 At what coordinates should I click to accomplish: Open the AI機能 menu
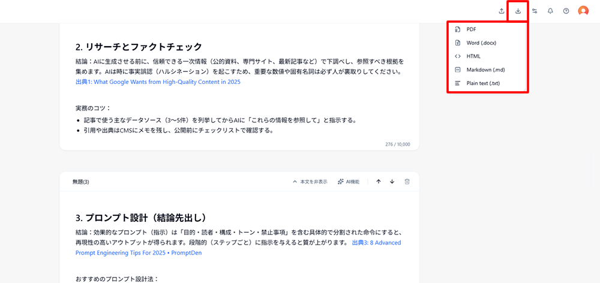349,182
